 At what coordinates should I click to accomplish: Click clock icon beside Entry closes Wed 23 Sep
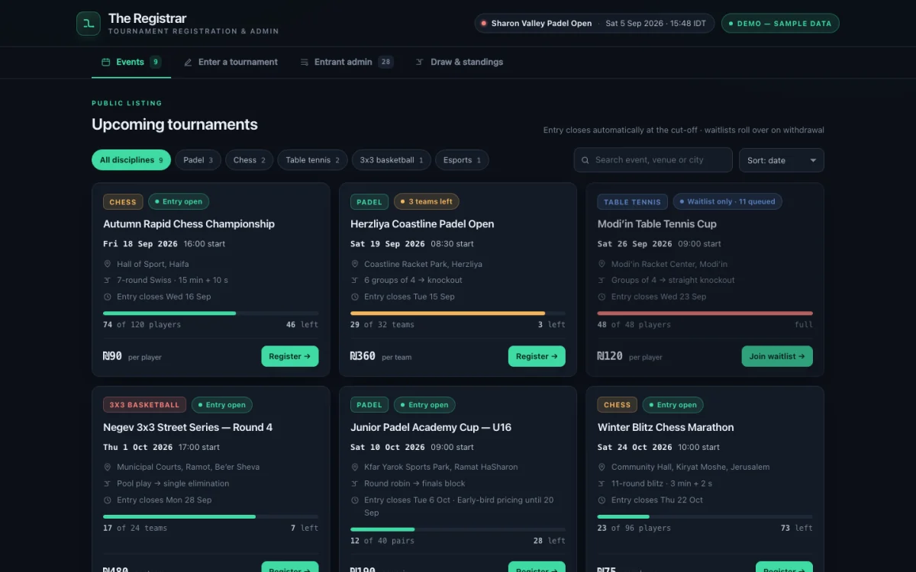(602, 297)
